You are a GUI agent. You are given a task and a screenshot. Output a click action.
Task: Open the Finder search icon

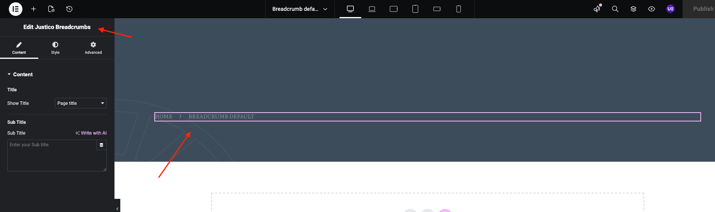pyautogui.click(x=615, y=9)
